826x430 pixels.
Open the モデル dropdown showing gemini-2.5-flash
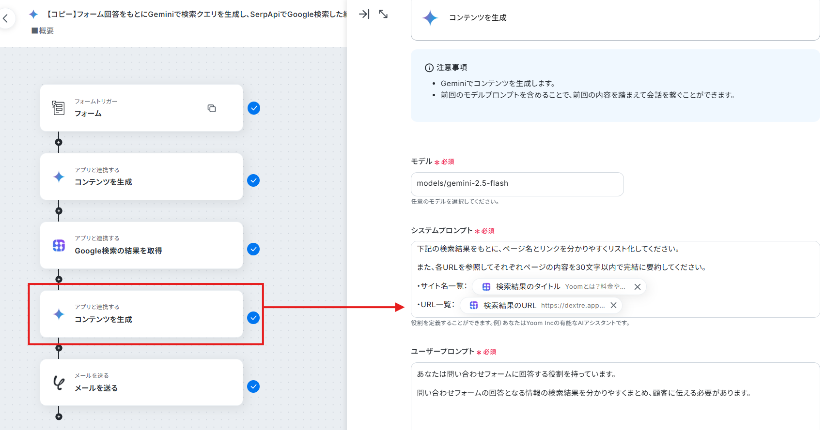pyautogui.click(x=517, y=184)
